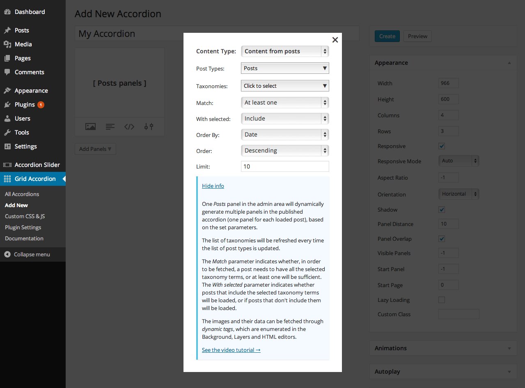
Task: Toggle the Panel Overlap checkbox
Action: (442, 239)
